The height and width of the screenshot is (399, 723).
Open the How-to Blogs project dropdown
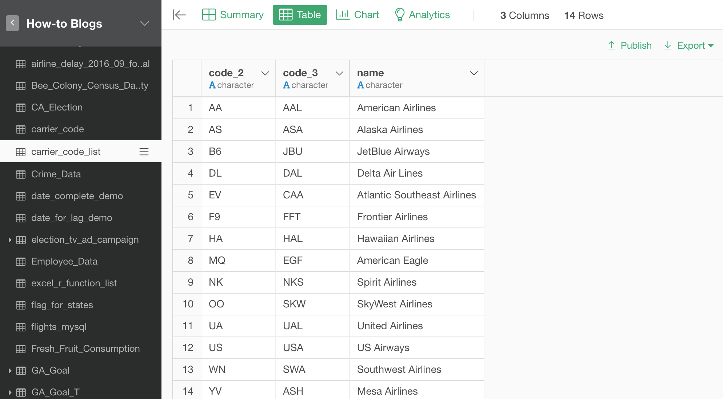(145, 24)
